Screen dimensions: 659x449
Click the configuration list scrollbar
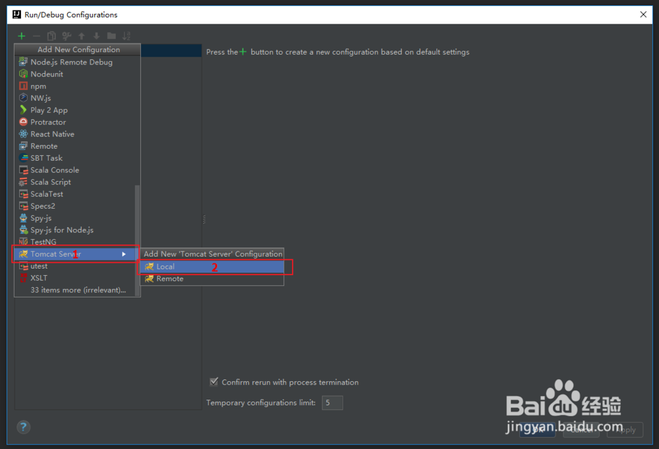[x=137, y=240]
